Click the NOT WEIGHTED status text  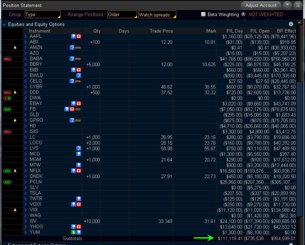click(x=266, y=14)
